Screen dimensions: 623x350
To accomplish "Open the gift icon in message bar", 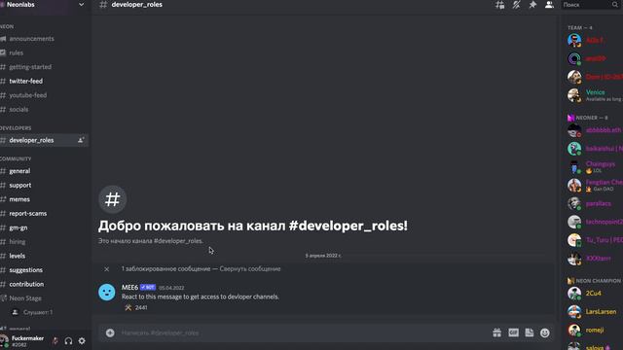I will coord(497,332).
